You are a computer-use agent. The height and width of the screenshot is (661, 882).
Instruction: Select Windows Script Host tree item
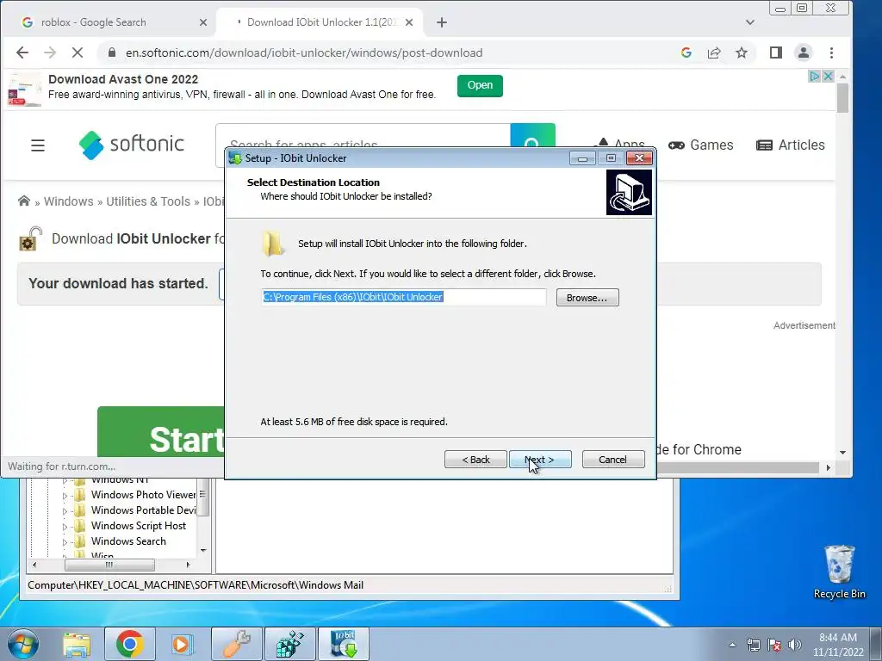(x=139, y=526)
